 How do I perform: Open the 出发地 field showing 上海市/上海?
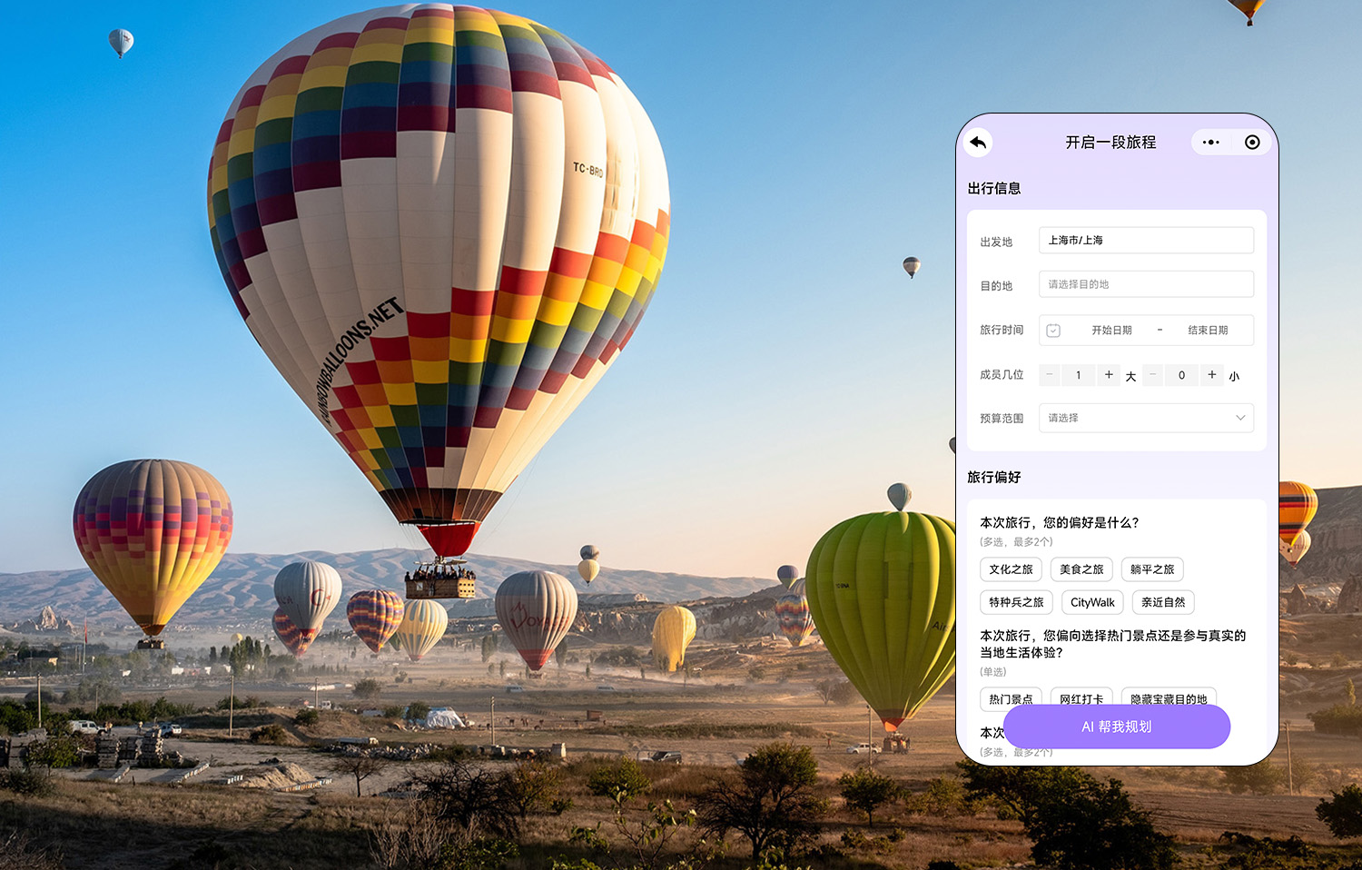click(1146, 241)
